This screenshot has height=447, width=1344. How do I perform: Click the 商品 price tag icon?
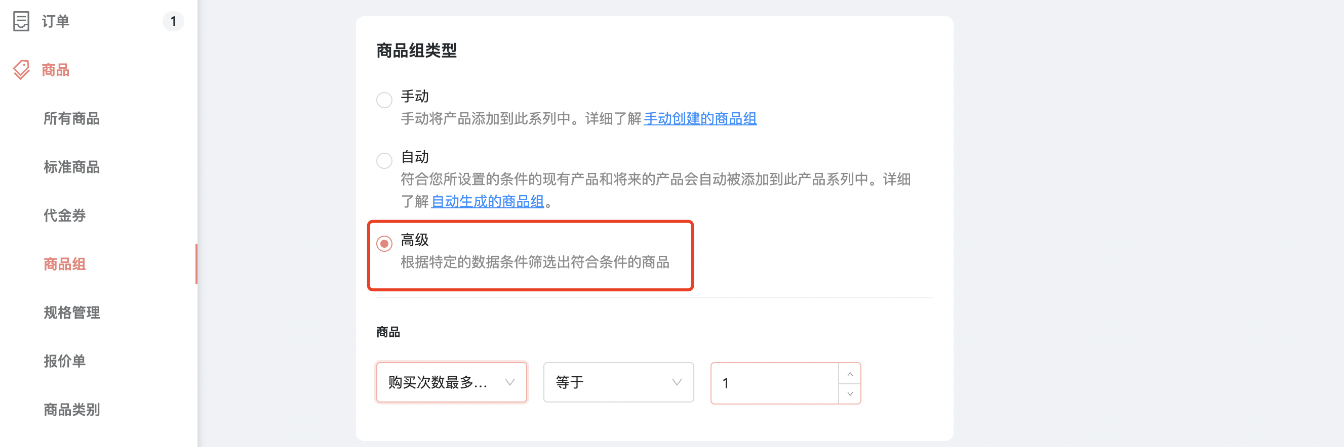point(21,69)
